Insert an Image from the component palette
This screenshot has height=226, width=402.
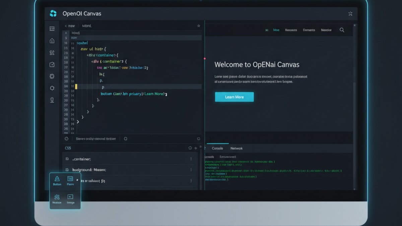(70, 199)
